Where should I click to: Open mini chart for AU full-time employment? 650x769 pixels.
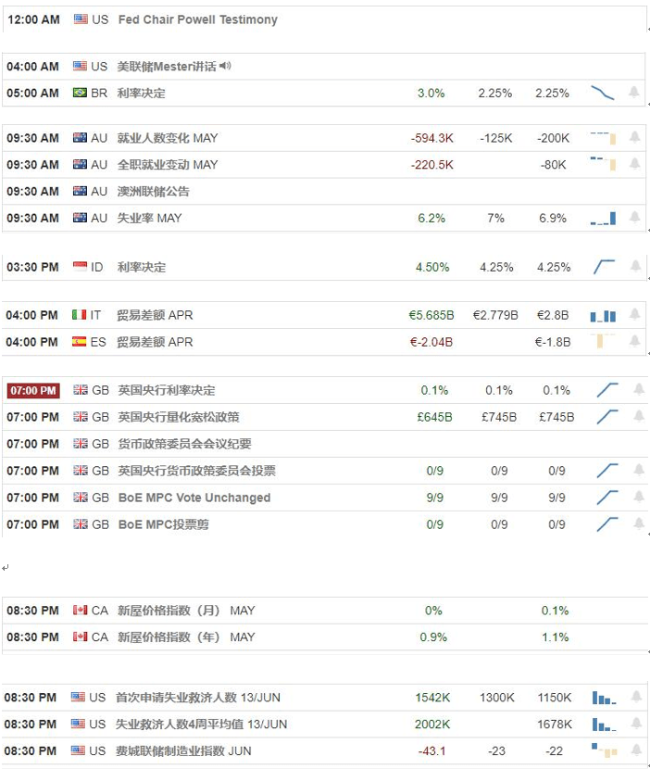pos(603,164)
